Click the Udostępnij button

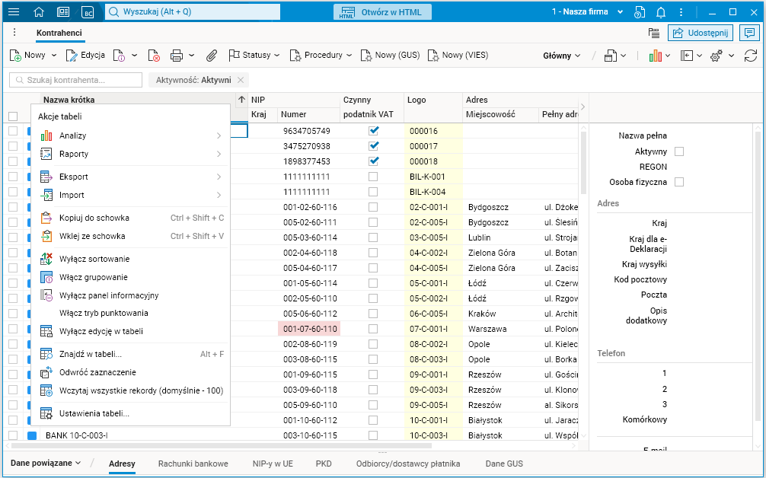coord(701,33)
